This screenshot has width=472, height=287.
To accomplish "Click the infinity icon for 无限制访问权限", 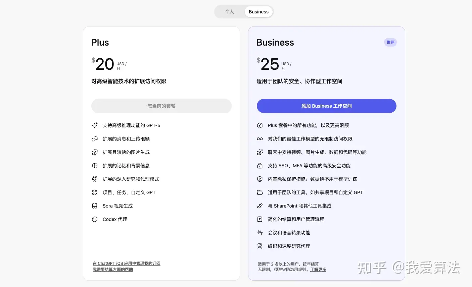I will click(x=260, y=139).
